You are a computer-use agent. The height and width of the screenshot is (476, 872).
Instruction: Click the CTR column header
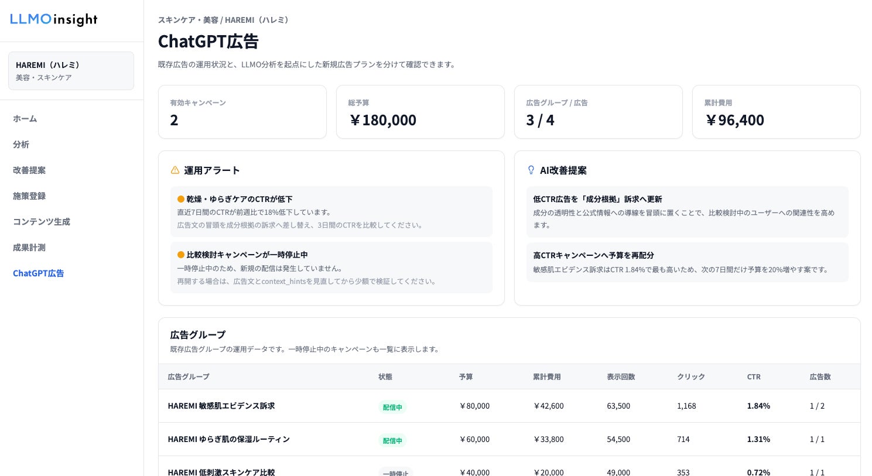point(754,377)
